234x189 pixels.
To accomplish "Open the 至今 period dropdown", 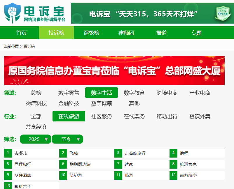I will [67, 139].
